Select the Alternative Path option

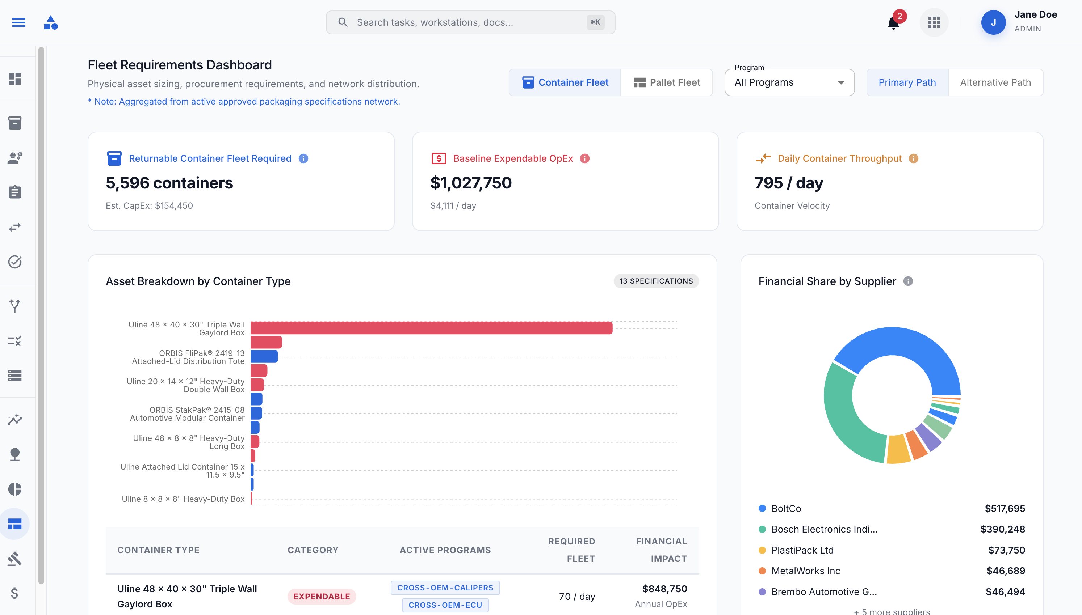(995, 82)
